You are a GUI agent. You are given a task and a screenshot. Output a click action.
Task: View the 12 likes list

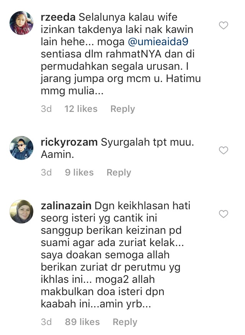[81, 109]
